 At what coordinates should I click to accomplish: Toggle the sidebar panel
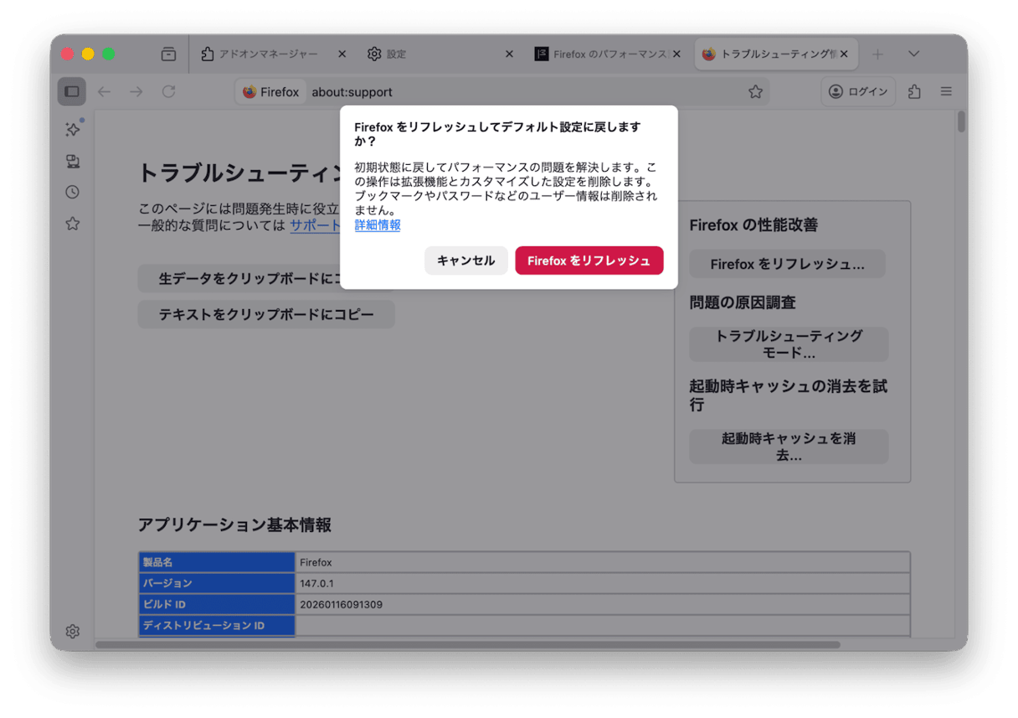click(x=71, y=91)
